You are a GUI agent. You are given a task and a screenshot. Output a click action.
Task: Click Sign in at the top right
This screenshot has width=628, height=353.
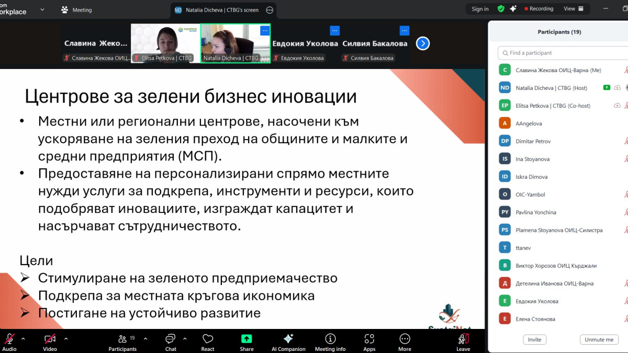[479, 8]
